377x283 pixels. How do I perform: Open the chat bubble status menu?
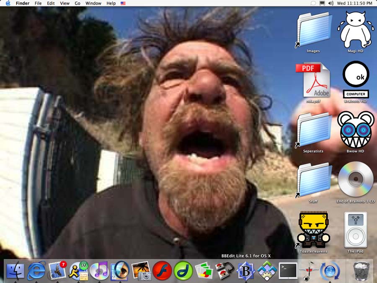313,3
